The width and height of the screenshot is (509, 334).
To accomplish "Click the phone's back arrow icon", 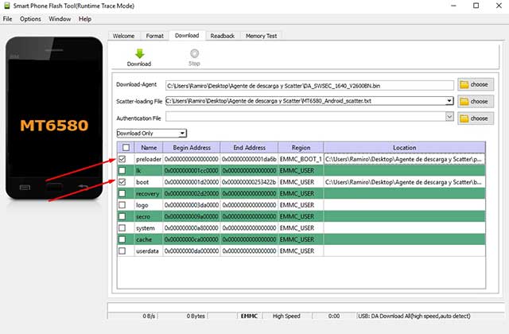I will 83,187.
